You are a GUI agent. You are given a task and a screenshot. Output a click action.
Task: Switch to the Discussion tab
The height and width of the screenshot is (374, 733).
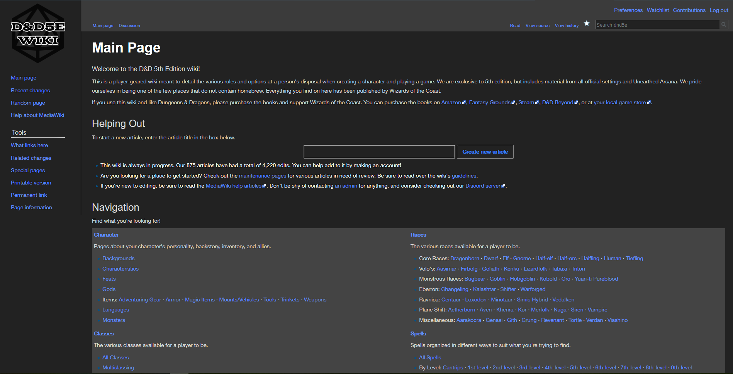(129, 25)
